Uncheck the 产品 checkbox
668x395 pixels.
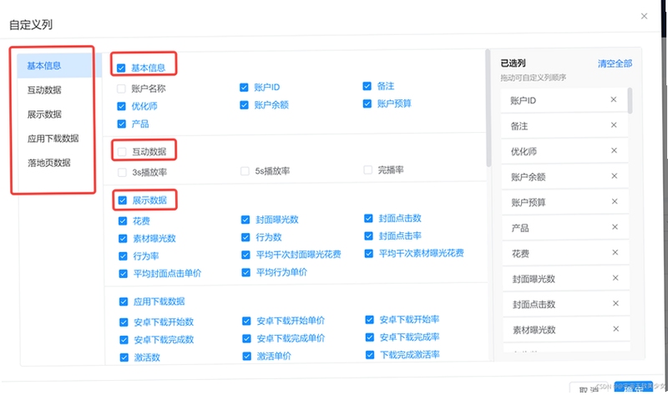point(121,124)
